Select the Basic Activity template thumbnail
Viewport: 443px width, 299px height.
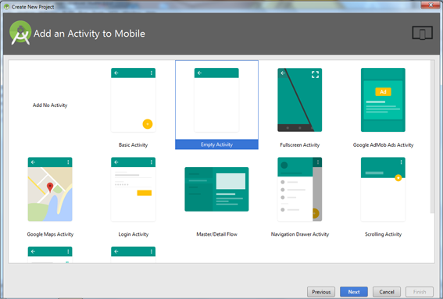[133, 100]
